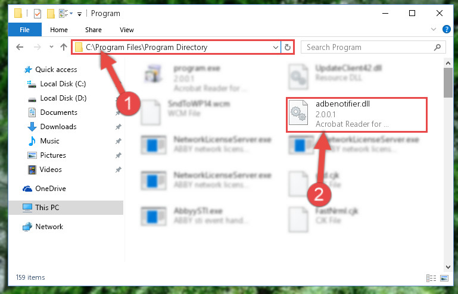Click the pin icon beside Music
458x294 pixels.
click(x=118, y=141)
